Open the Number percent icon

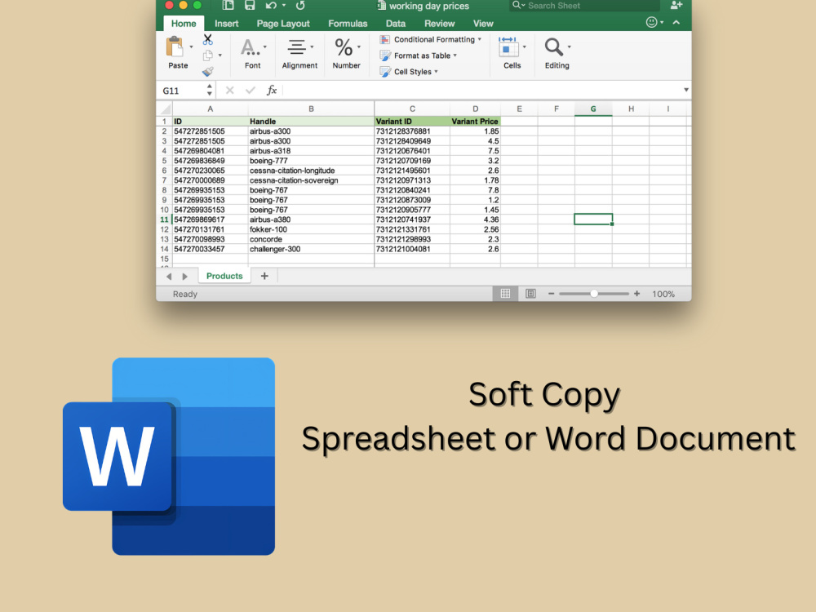pos(344,47)
